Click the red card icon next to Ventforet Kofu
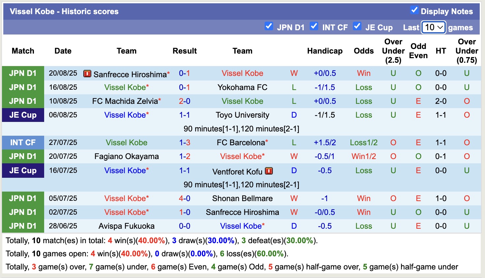 [x=269, y=171]
